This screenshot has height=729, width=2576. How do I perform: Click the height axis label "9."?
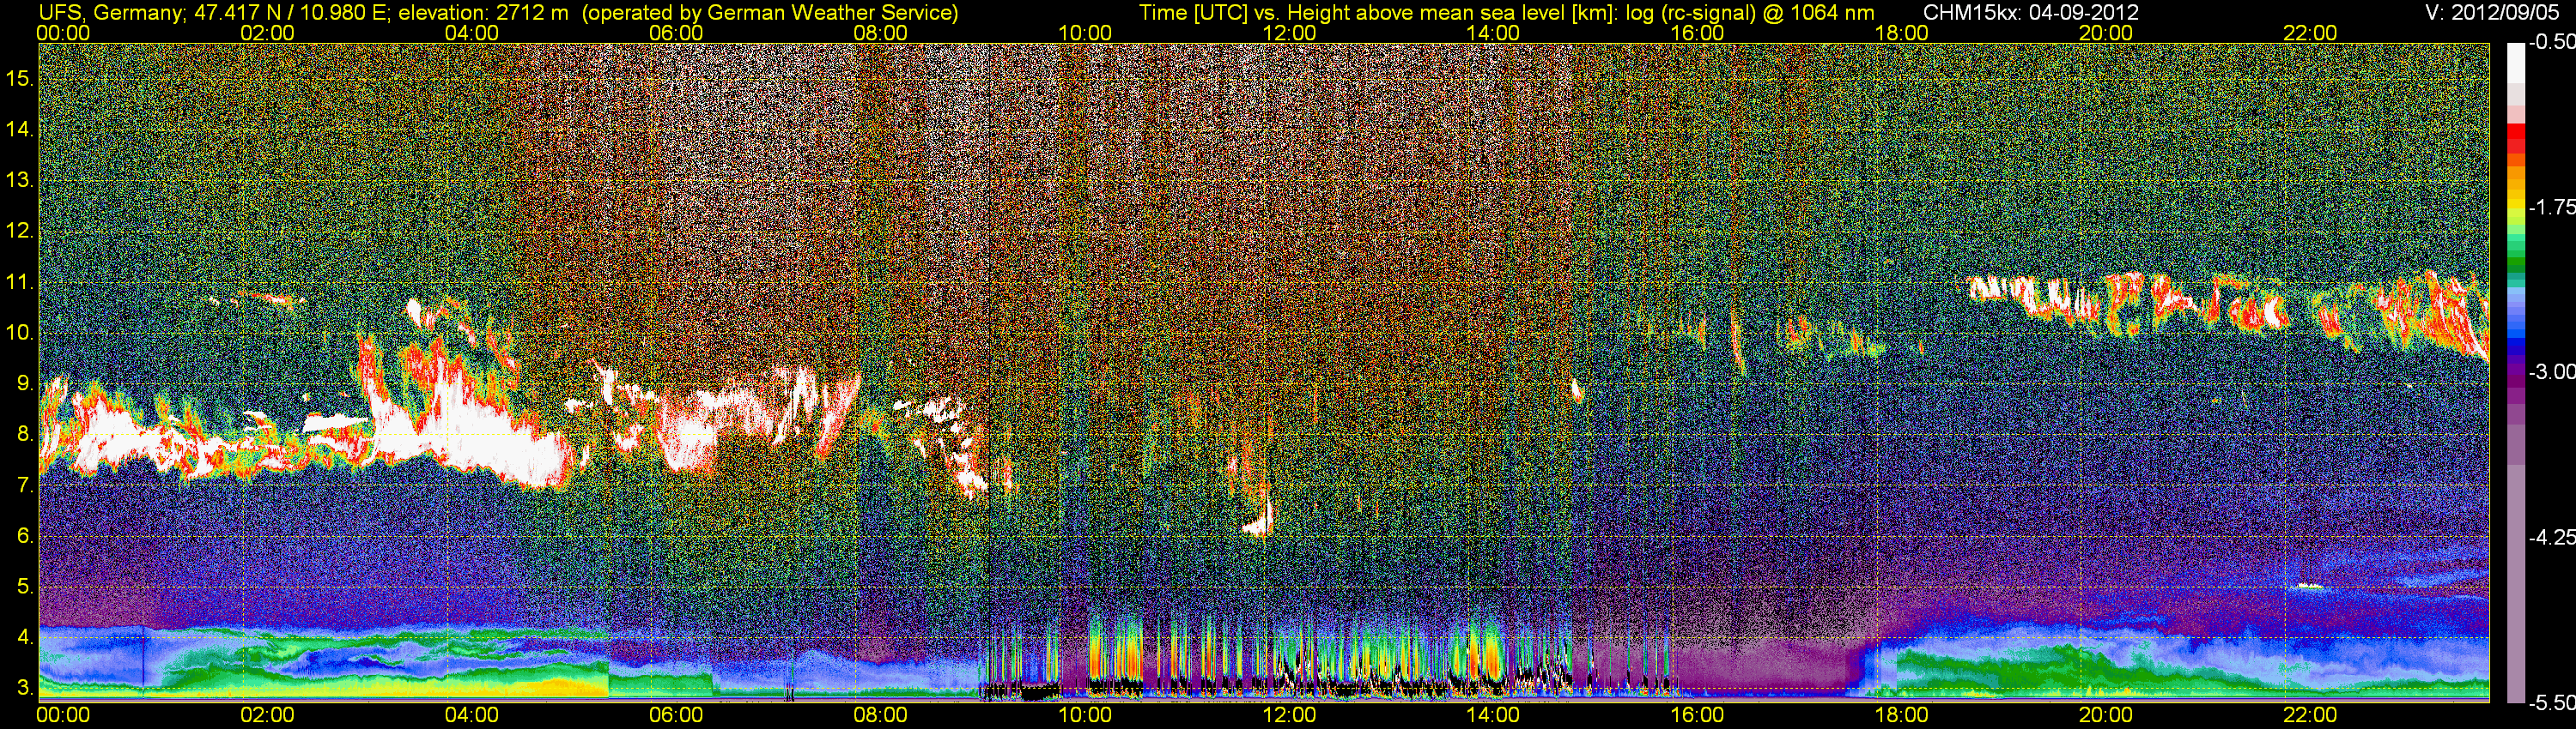point(26,383)
